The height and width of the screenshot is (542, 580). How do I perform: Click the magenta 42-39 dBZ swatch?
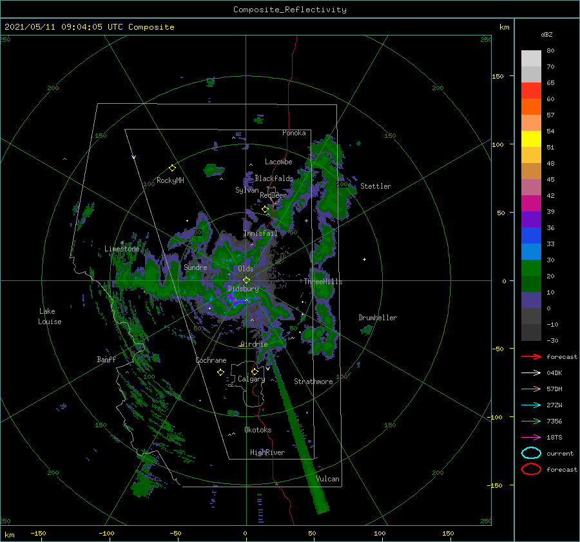pyautogui.click(x=531, y=204)
